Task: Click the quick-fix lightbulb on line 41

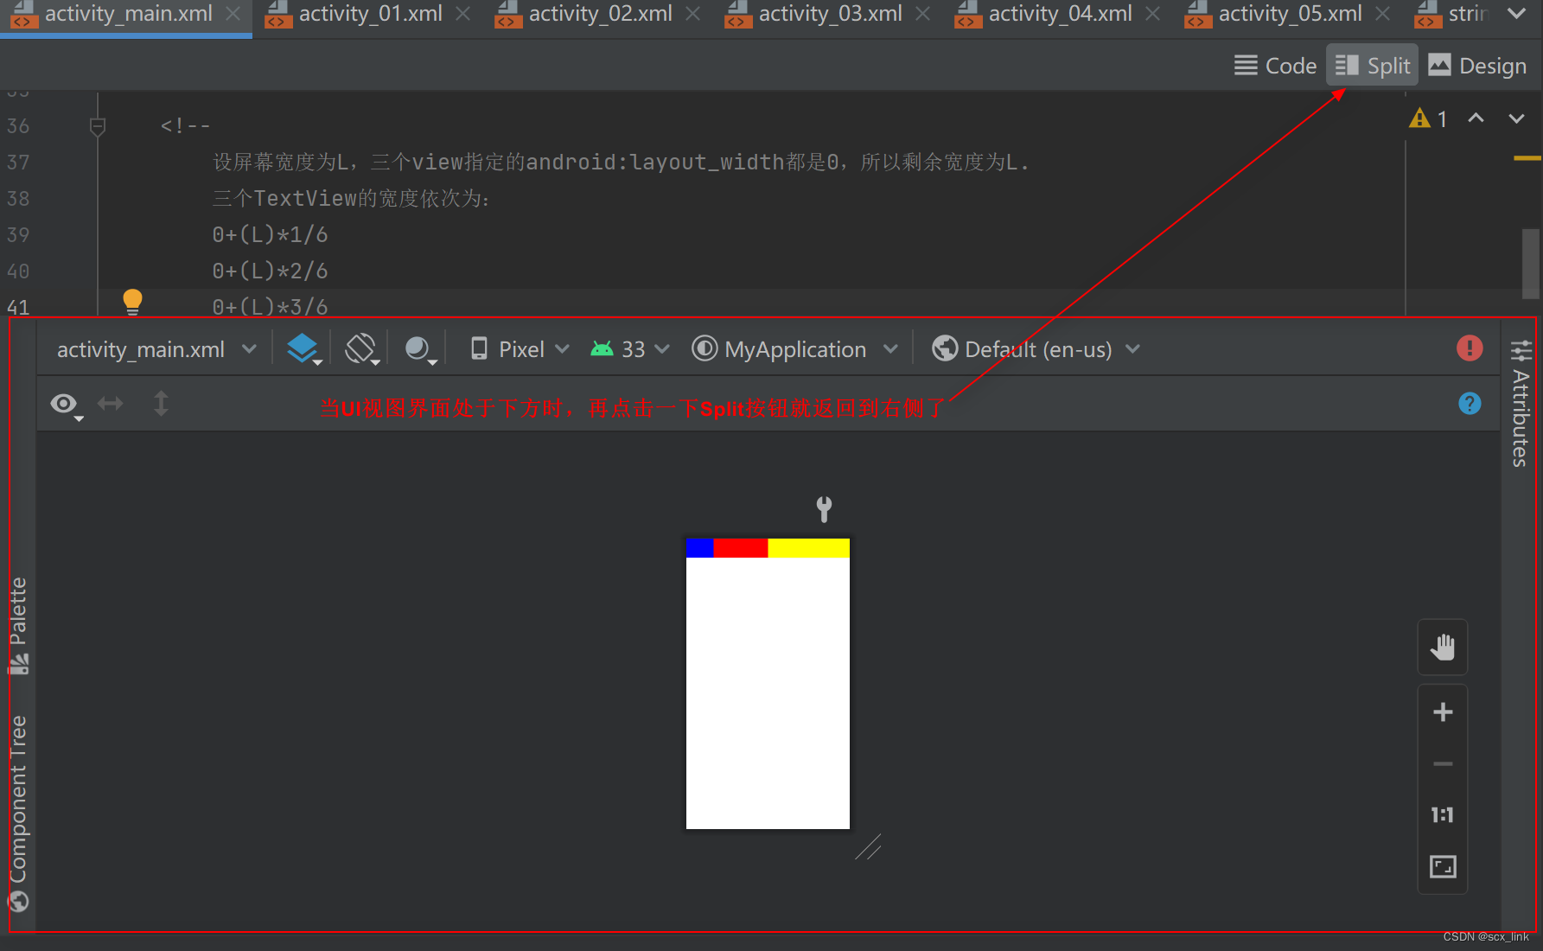Action: tap(132, 301)
